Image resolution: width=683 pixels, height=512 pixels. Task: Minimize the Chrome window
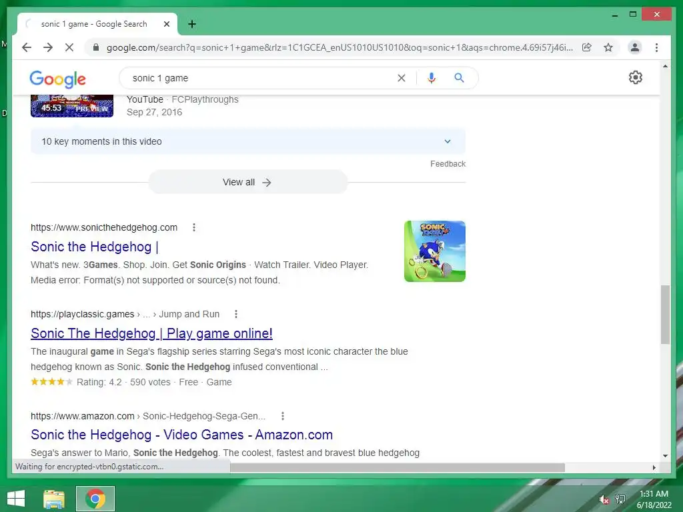click(x=614, y=15)
